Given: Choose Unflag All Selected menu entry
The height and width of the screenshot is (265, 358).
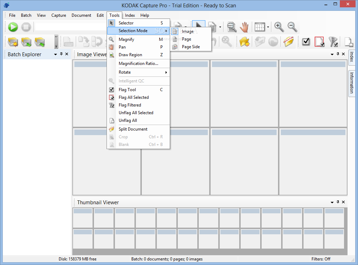Looking at the screenshot, I should coord(138,113).
